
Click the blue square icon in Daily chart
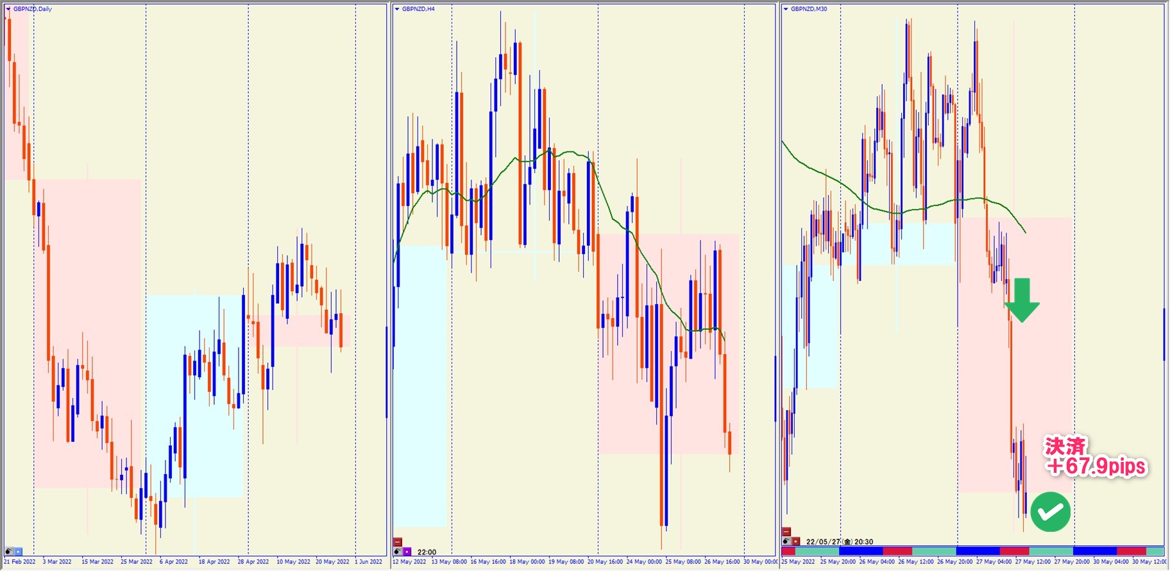(18, 551)
